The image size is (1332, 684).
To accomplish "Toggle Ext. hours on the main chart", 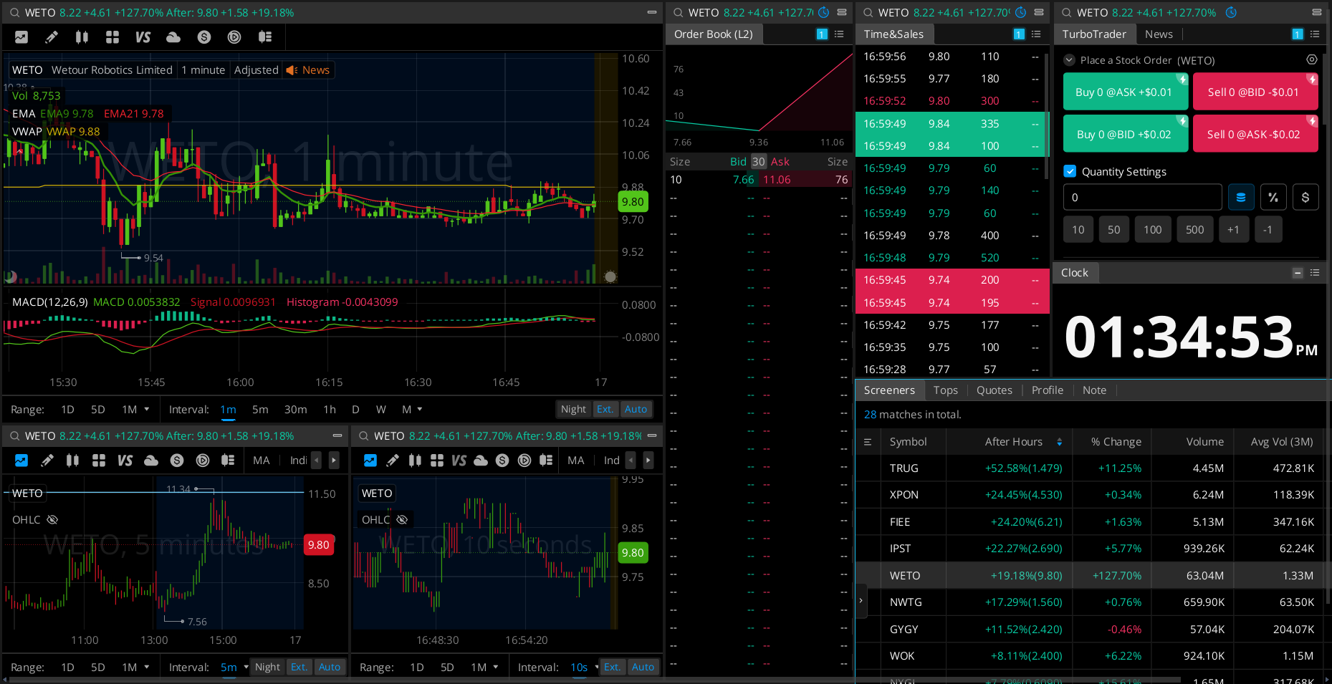I will coord(605,409).
